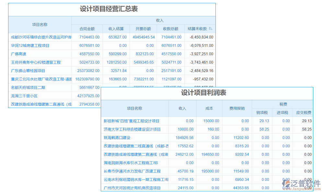Click the 开票总额 column header
The width and height of the screenshot is (324, 194).
tap(144, 28)
